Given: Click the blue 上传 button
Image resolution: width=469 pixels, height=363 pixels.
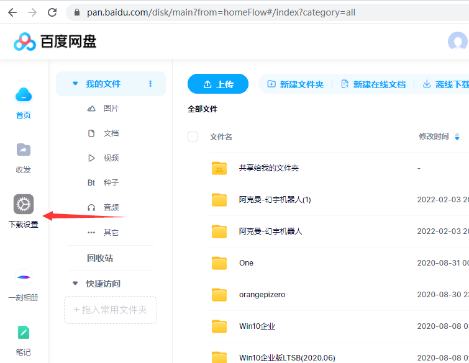Looking at the screenshot, I should pos(218,84).
